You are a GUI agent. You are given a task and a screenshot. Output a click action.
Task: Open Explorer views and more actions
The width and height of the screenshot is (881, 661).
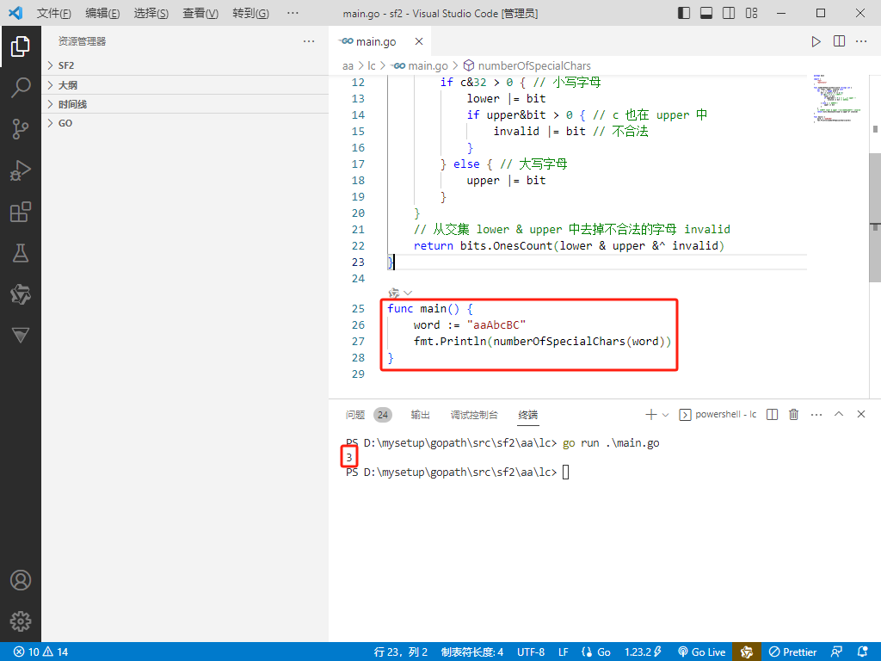tap(309, 41)
